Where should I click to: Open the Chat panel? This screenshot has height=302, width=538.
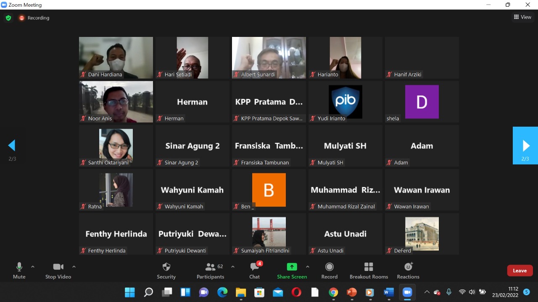click(x=254, y=271)
